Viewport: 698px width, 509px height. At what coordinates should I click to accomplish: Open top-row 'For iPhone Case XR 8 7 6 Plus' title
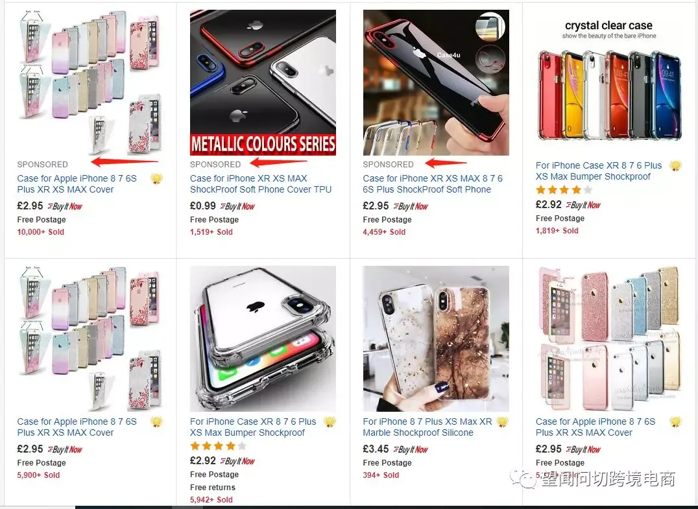[599, 171]
